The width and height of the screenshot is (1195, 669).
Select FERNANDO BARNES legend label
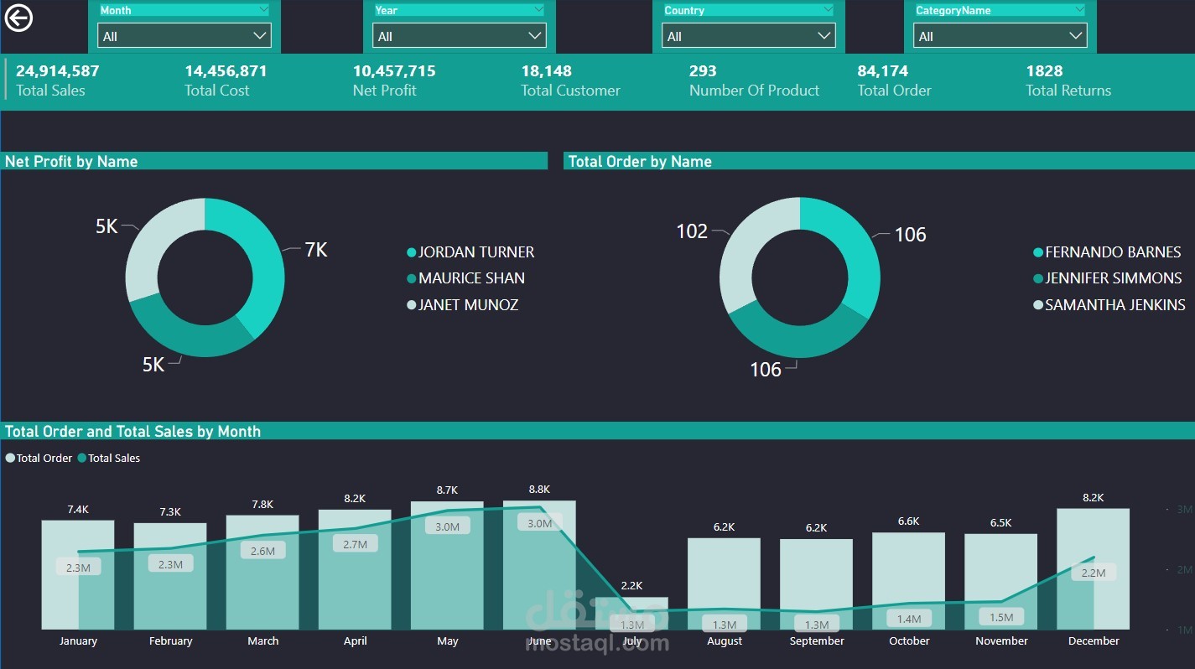tap(1113, 252)
